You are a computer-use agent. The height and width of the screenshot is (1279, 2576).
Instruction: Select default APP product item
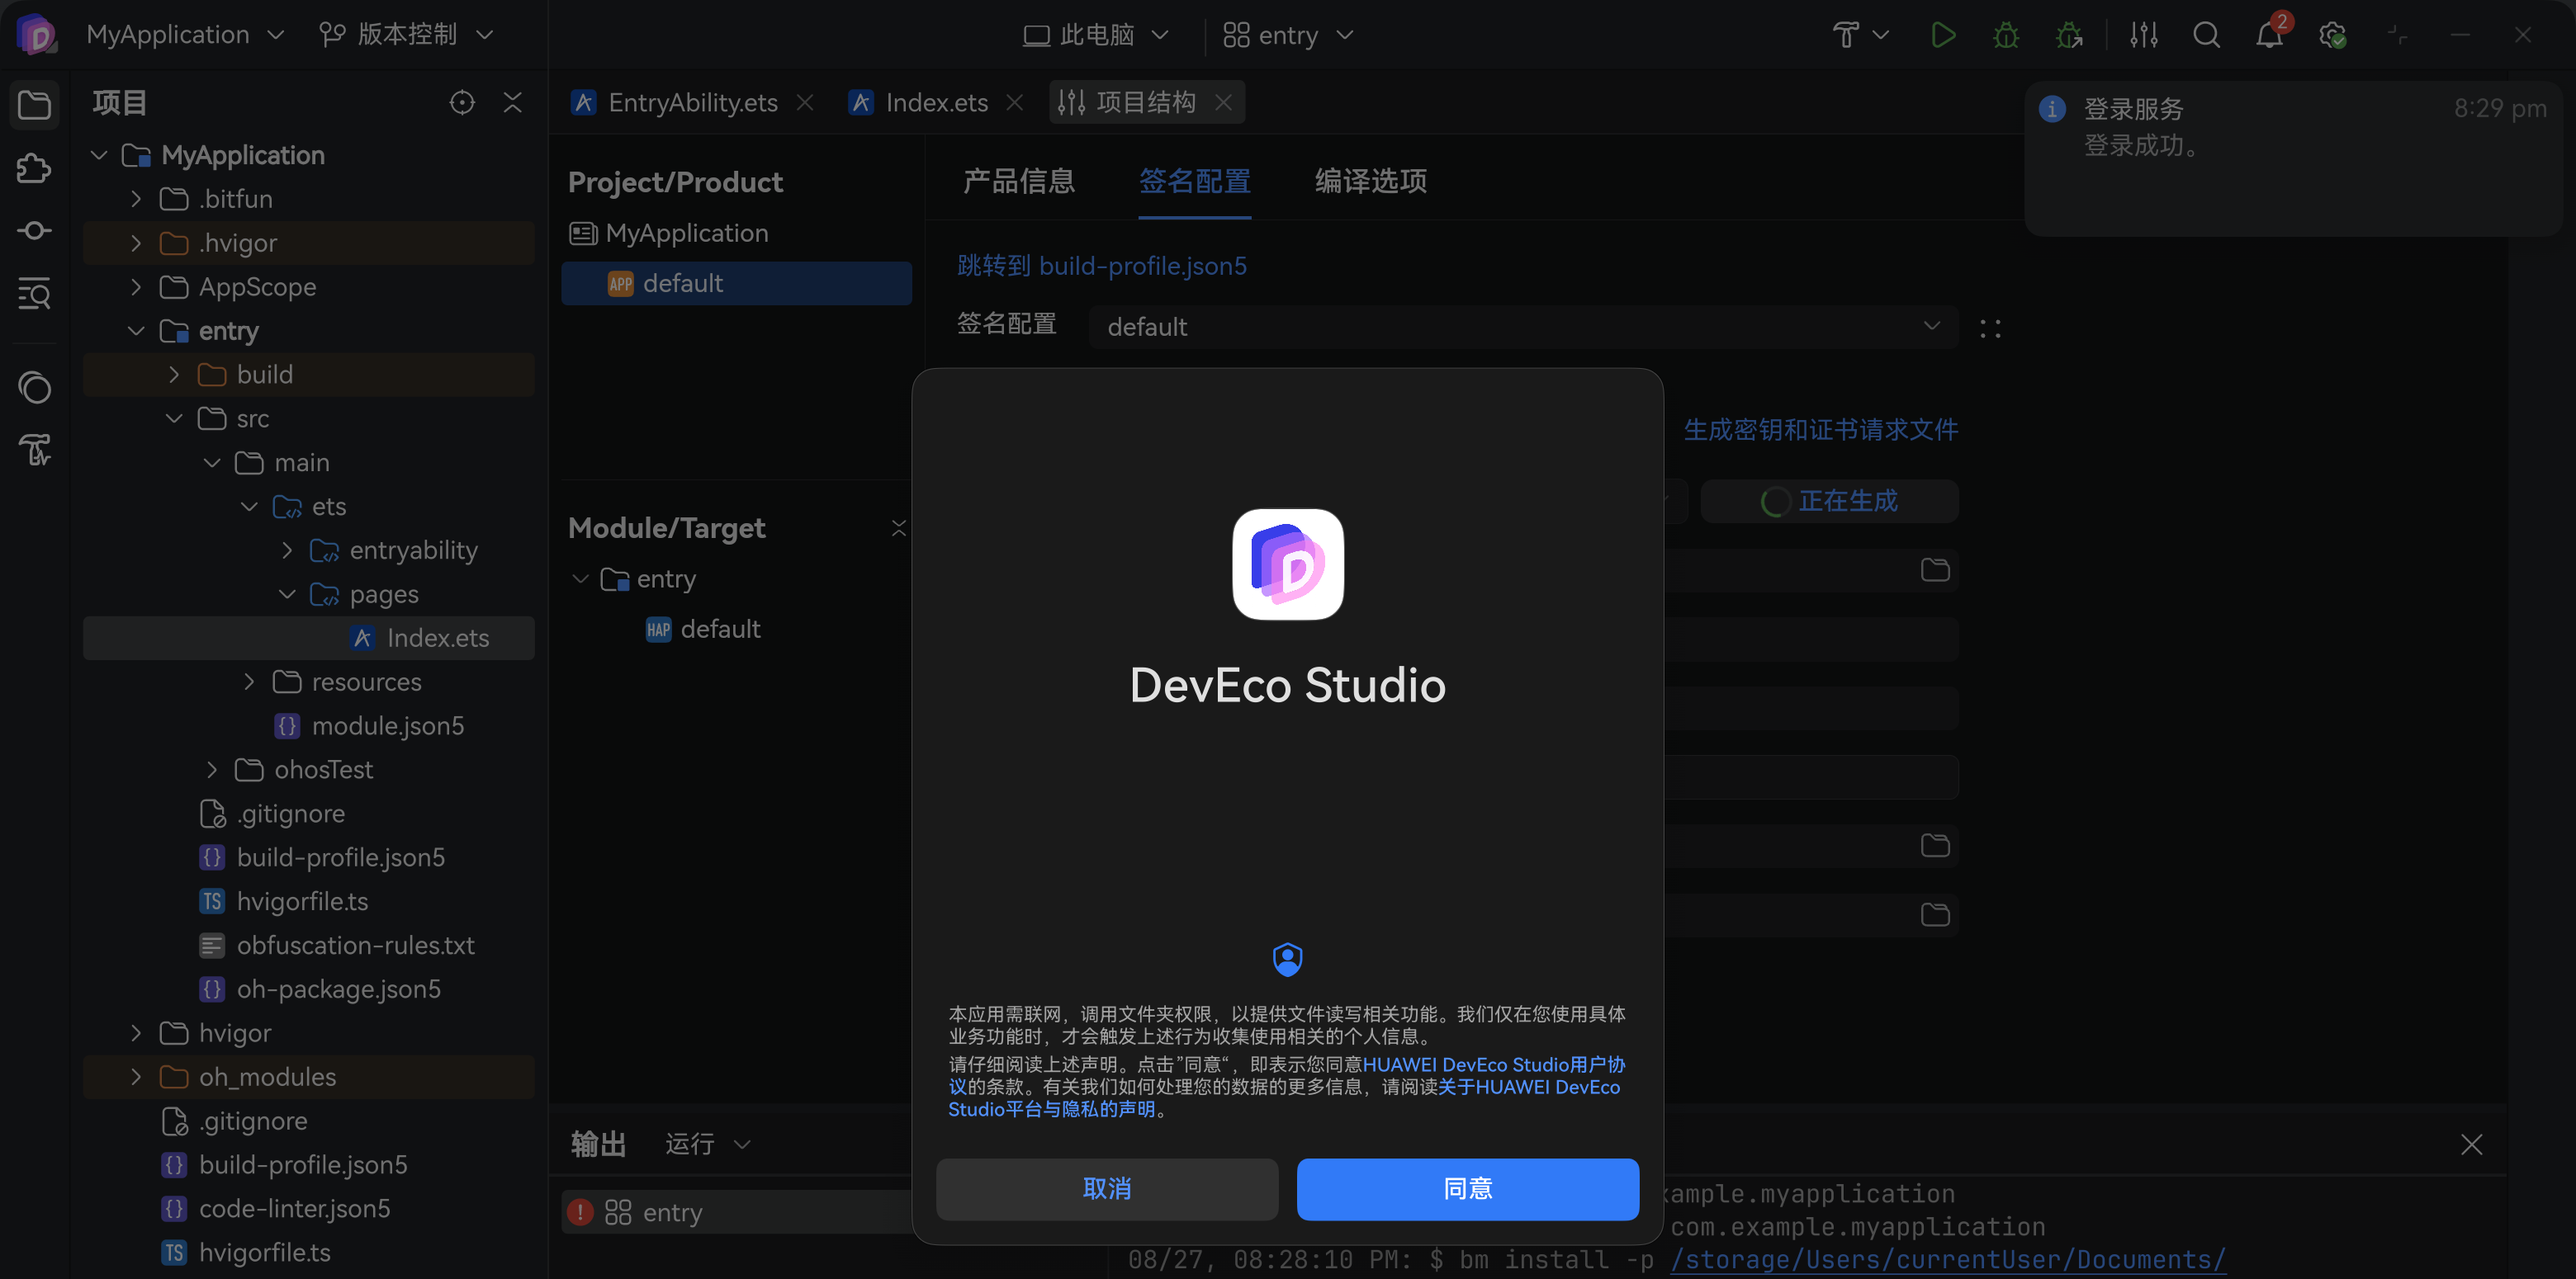736,284
